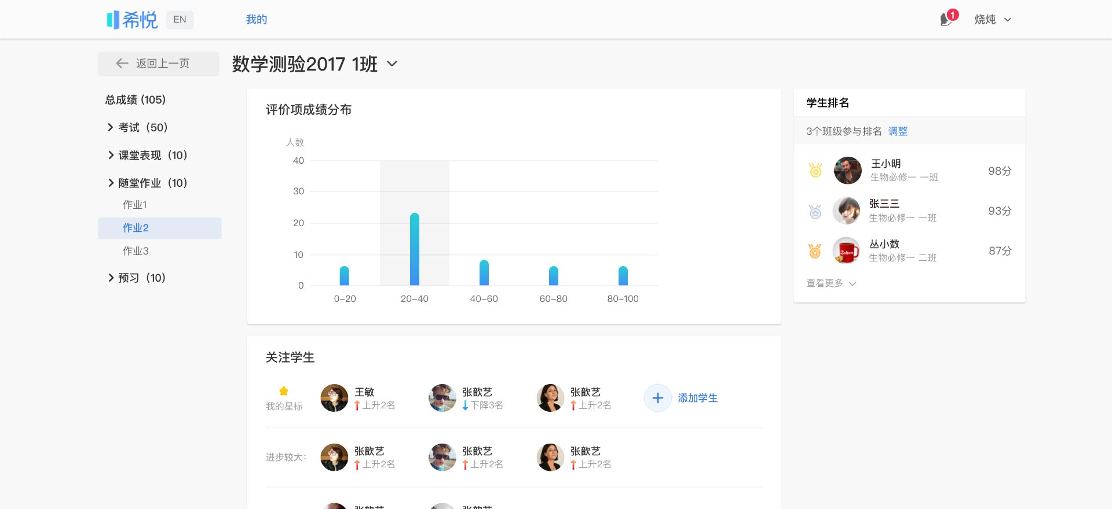This screenshot has height=509, width=1112.
Task: Open the 我的 navigation tab
Action: click(256, 20)
